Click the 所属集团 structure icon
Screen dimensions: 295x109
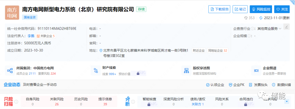click(10, 71)
